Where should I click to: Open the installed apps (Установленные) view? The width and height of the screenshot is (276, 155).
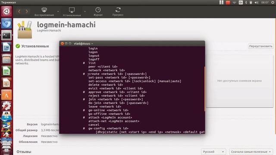tap(72, 12)
